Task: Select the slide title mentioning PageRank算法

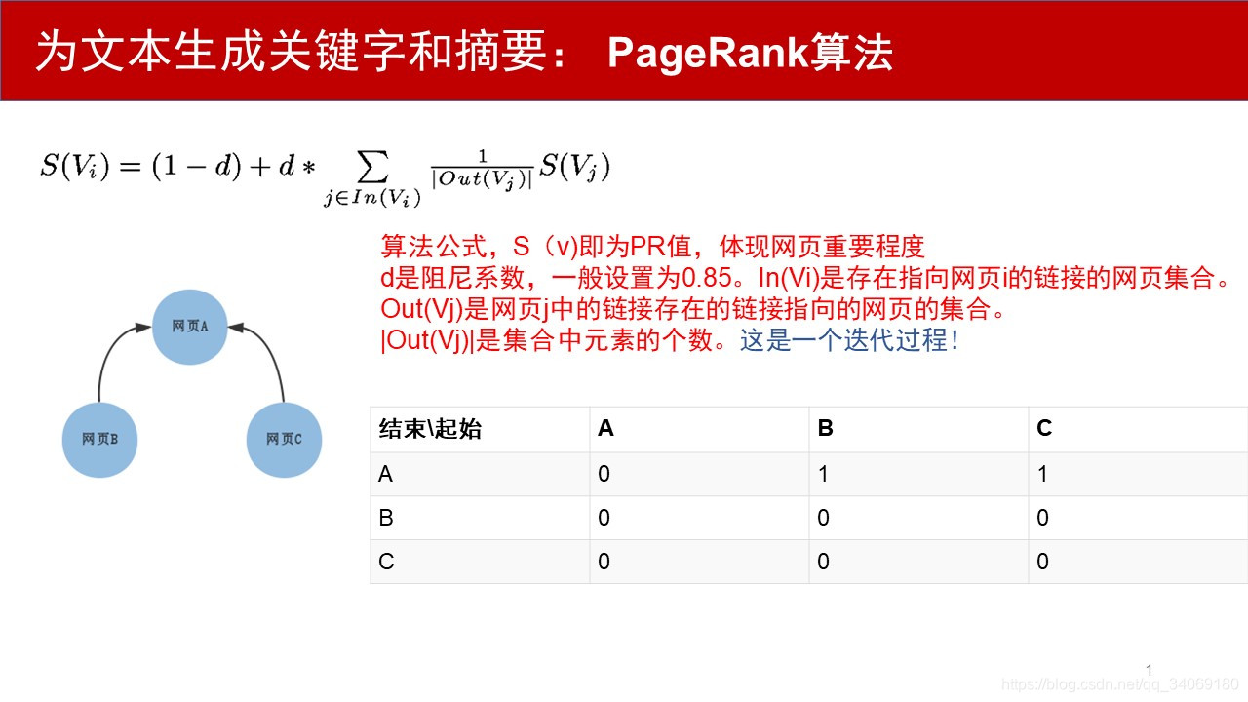Action: [464, 54]
